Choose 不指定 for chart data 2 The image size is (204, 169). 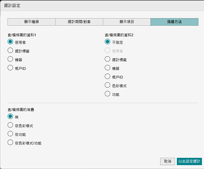tap(107, 42)
